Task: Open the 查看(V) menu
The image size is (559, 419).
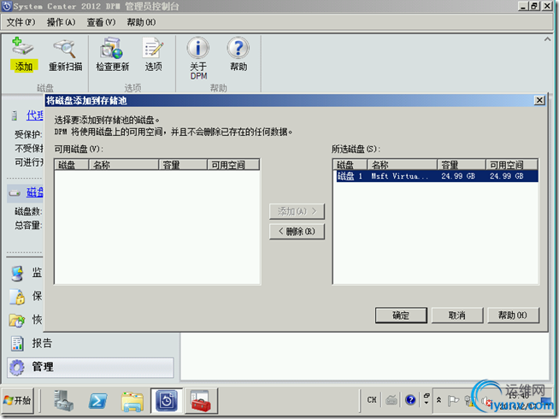Action: coord(101,22)
